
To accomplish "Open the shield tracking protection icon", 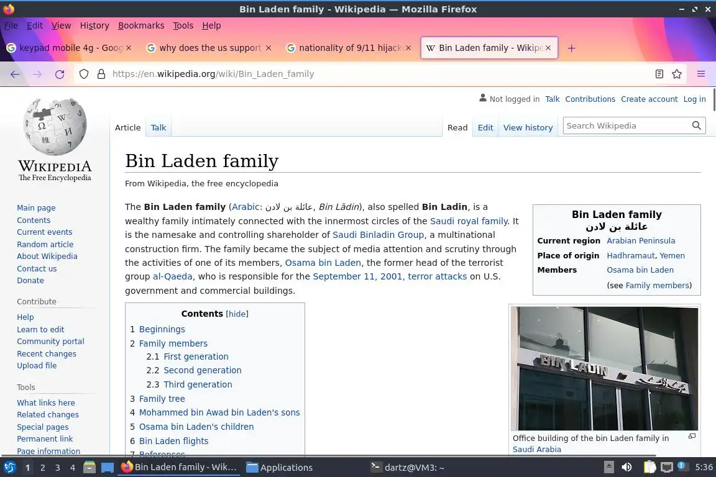I will (x=83, y=74).
